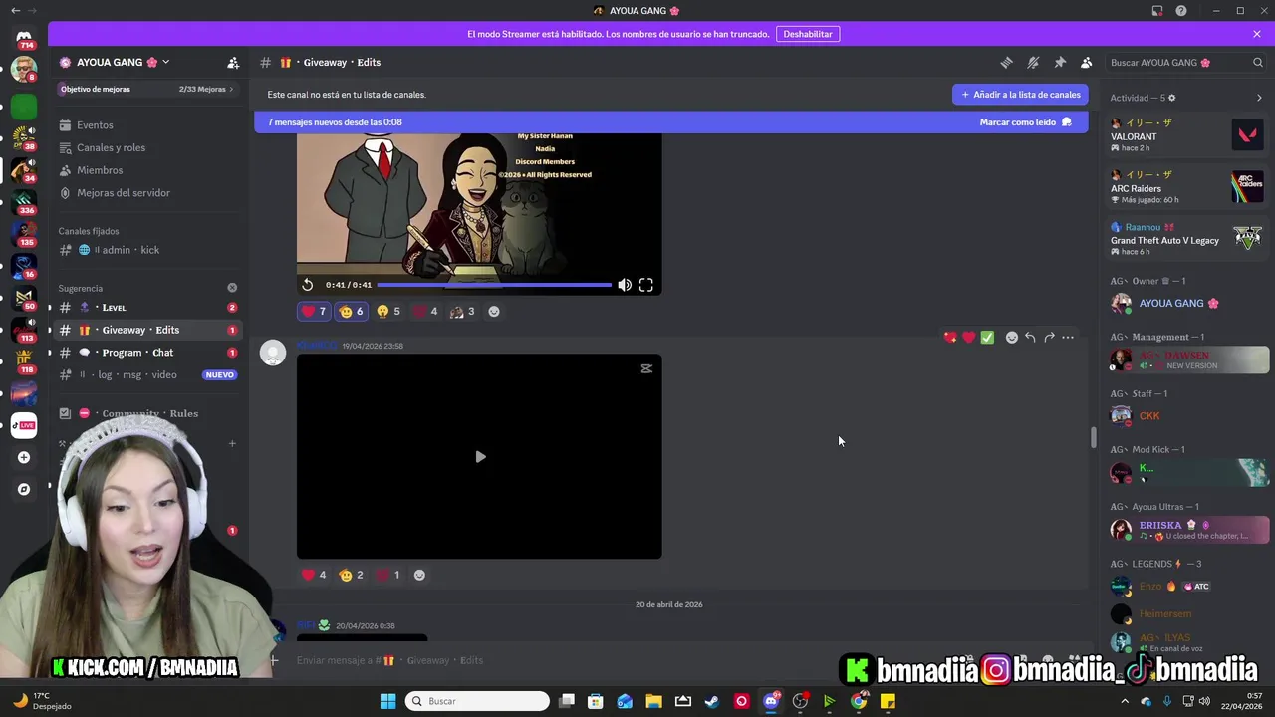The height and width of the screenshot is (717, 1275).
Task: Open the Grand Theft Auto V Legacy activity
Action: [x=1186, y=239]
